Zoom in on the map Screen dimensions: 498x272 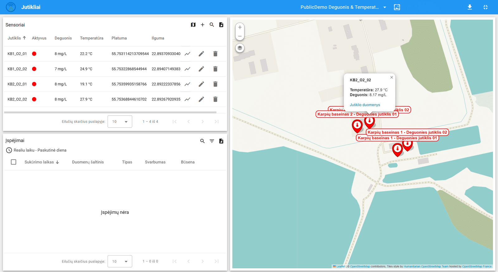[240, 27]
